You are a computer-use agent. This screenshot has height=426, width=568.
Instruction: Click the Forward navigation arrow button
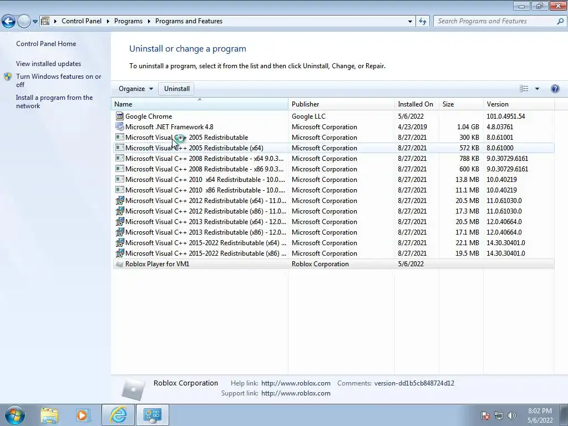coord(24,22)
